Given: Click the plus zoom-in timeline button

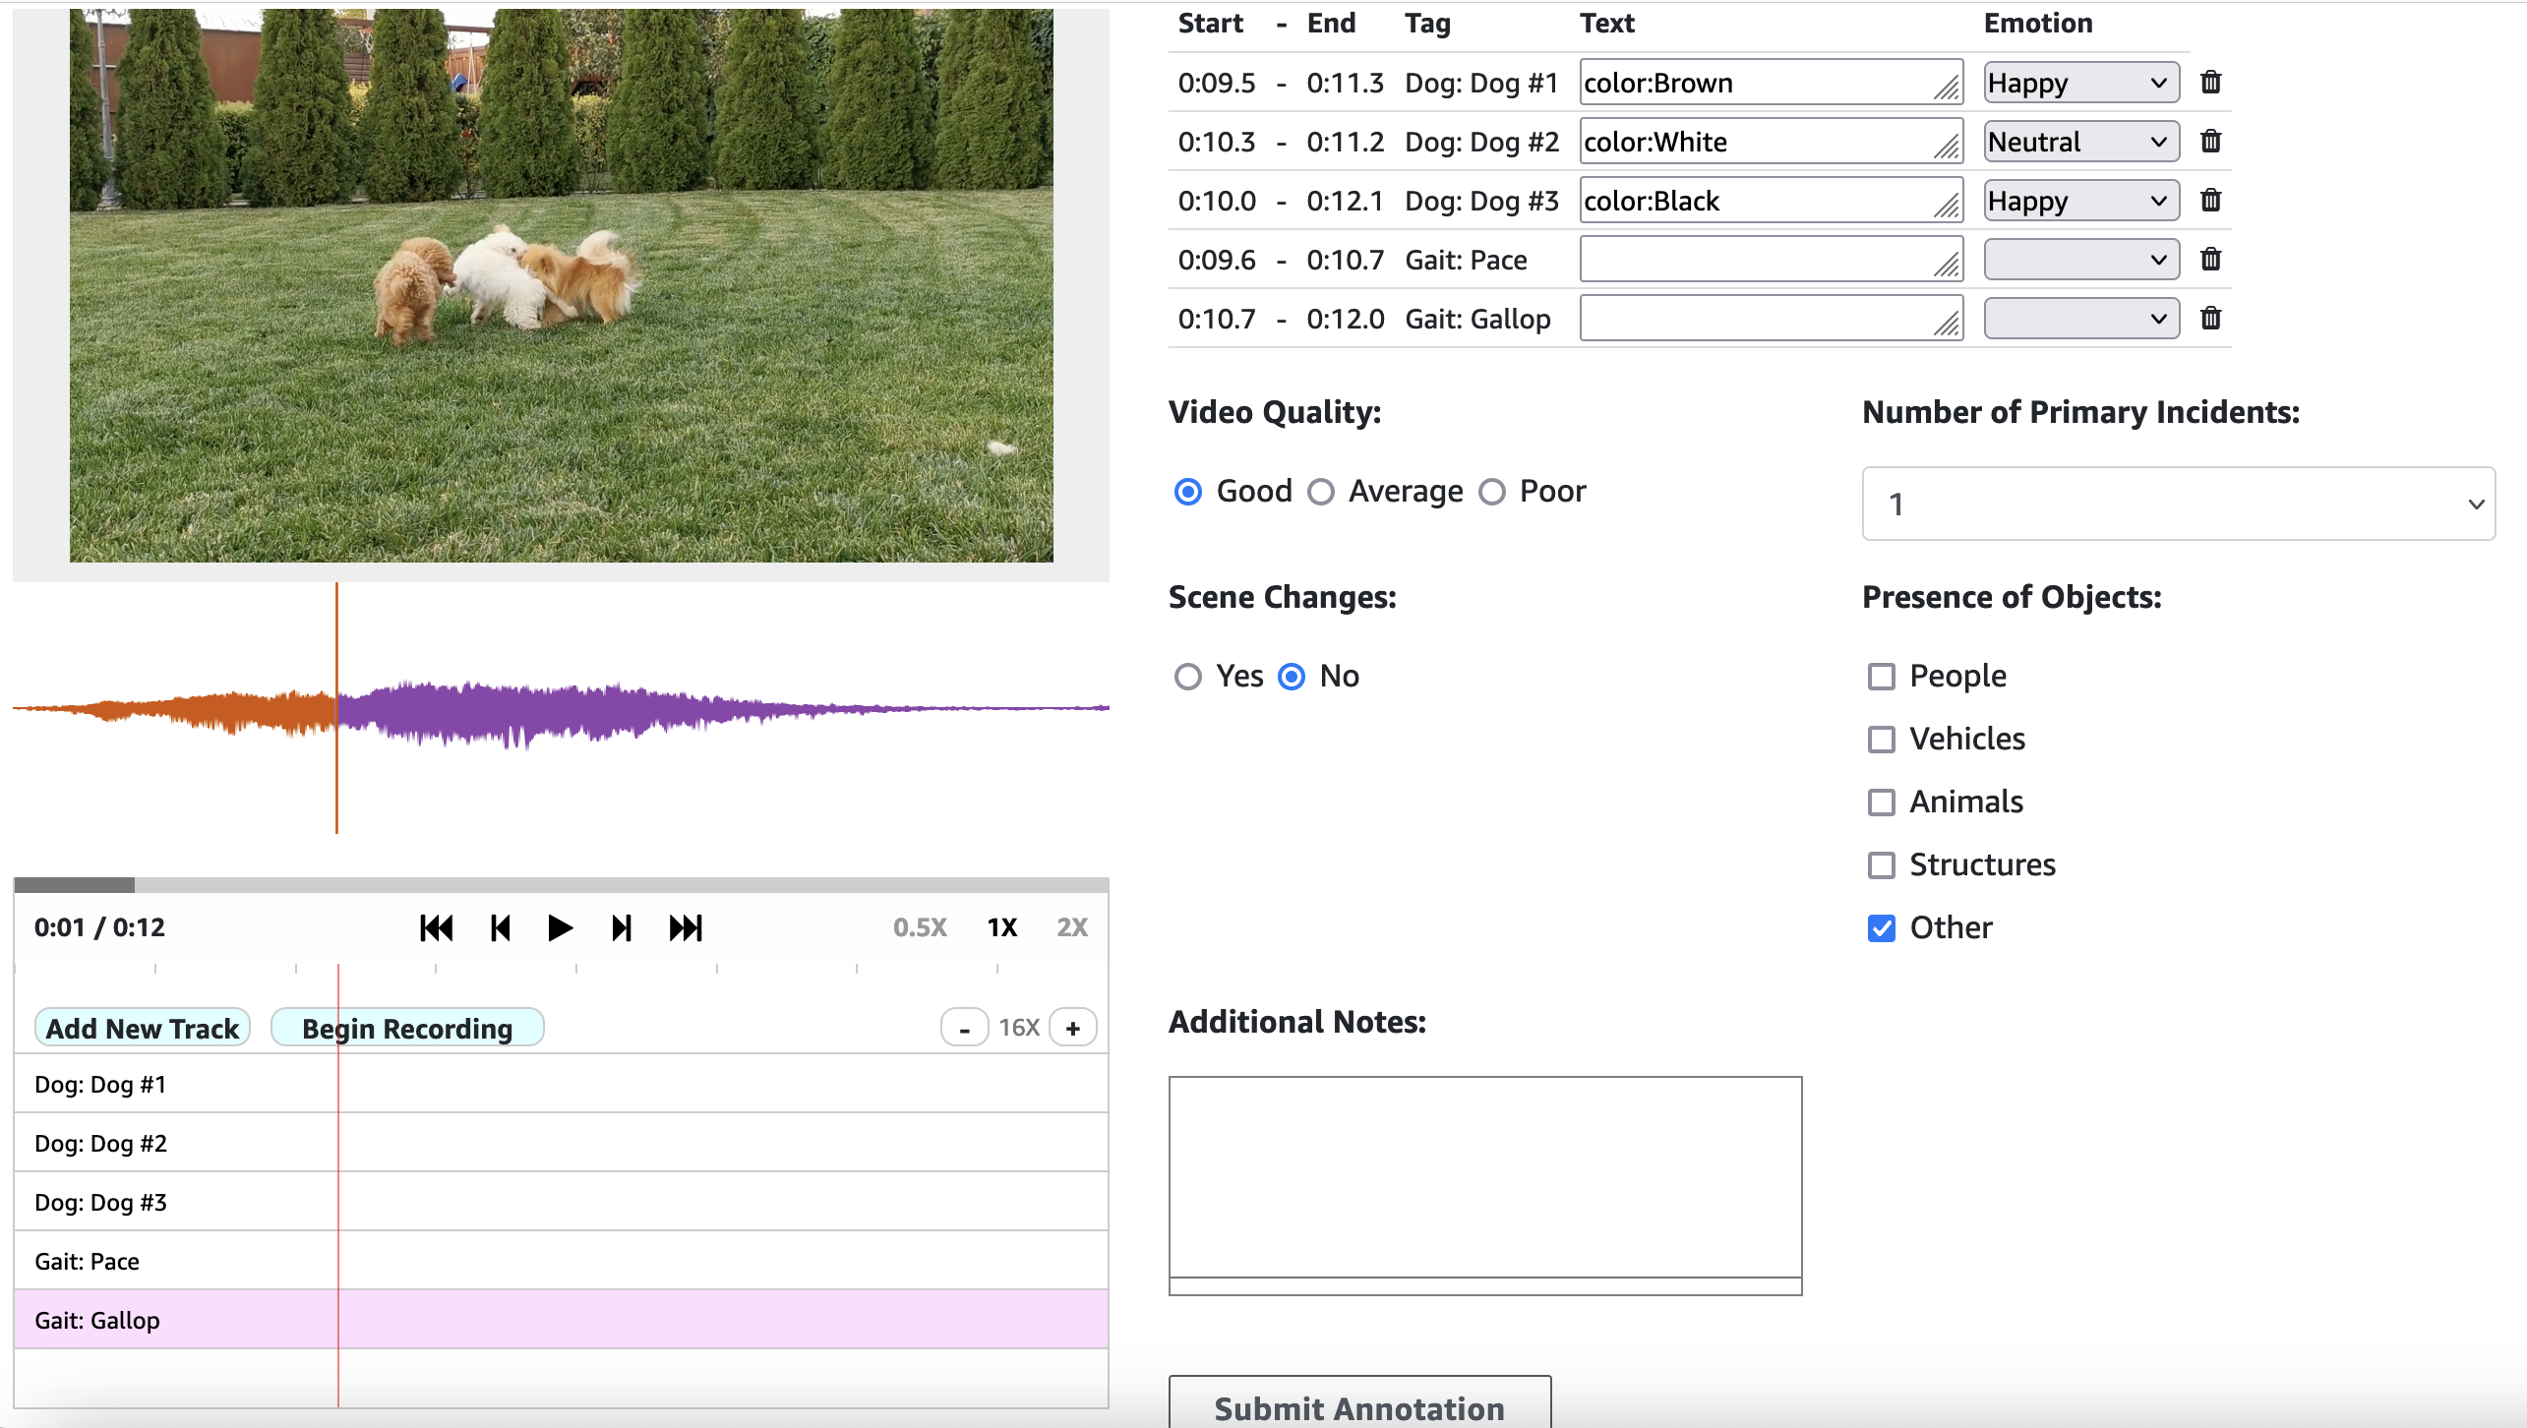Looking at the screenshot, I should (x=1073, y=1028).
